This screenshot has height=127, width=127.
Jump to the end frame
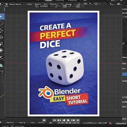click(x=78, y=120)
